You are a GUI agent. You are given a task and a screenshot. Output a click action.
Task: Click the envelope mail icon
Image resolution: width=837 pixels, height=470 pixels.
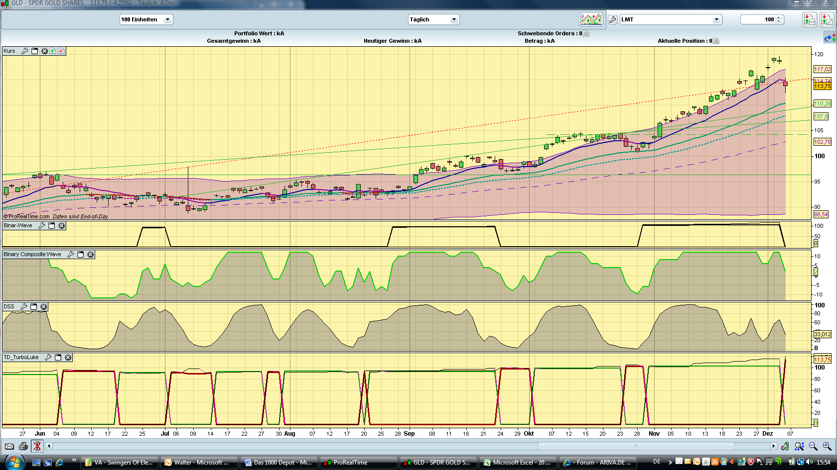[9, 446]
